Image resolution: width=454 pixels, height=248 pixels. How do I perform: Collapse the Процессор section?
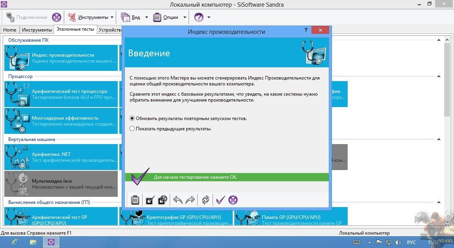[439, 76]
